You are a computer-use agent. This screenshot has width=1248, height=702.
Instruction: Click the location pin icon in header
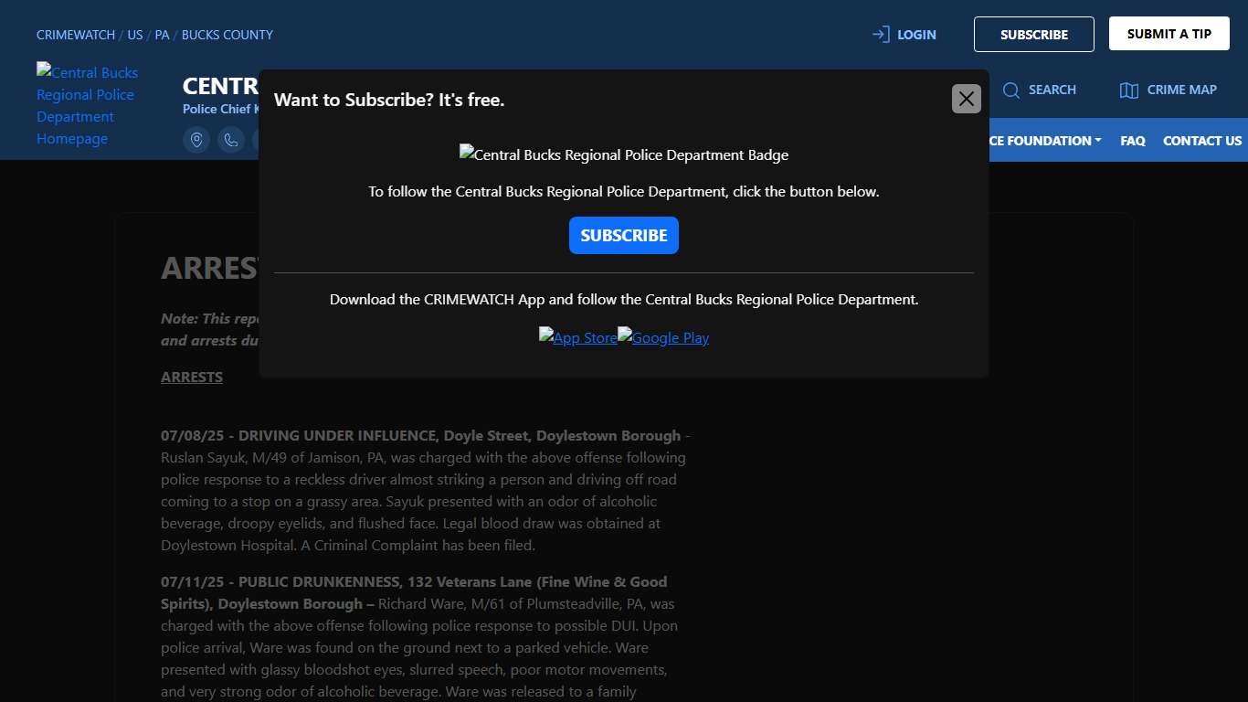(x=196, y=140)
